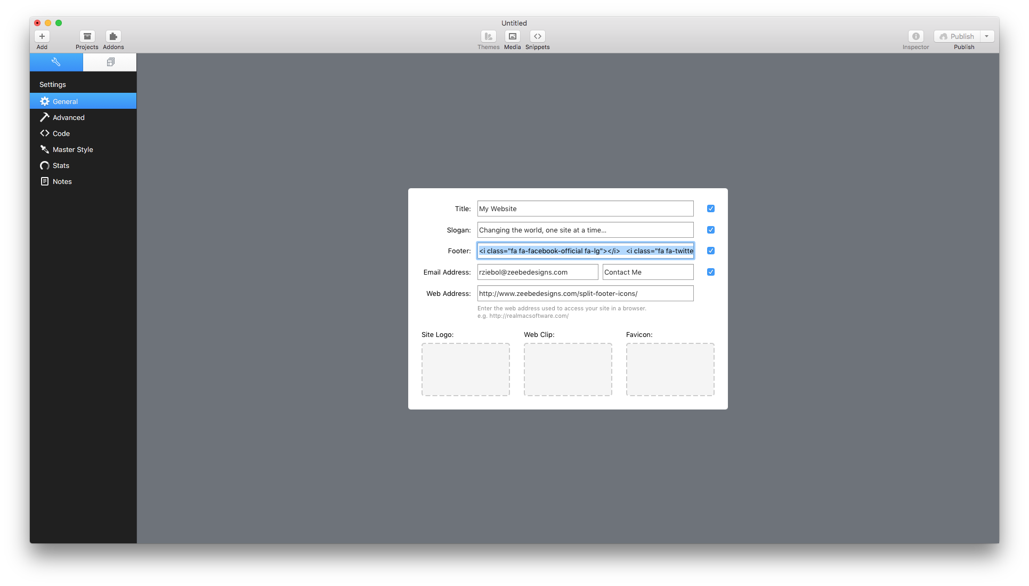Screen dimensions: 1029x586
Task: Open the Snippets library
Action: click(537, 39)
